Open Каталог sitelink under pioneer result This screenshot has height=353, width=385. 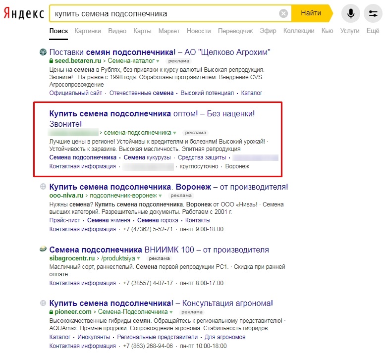click(x=59, y=337)
